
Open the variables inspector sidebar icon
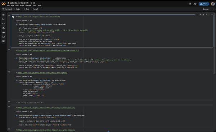click(x=4, y=28)
